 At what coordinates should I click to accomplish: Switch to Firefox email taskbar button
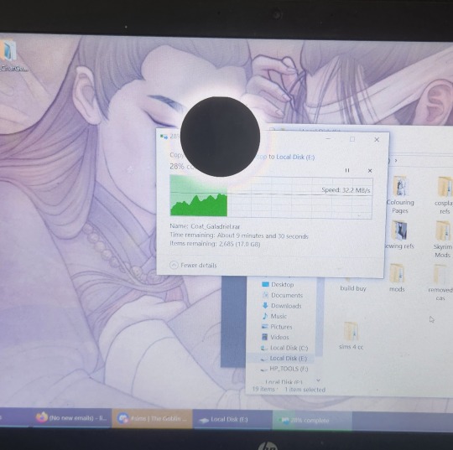point(71,418)
